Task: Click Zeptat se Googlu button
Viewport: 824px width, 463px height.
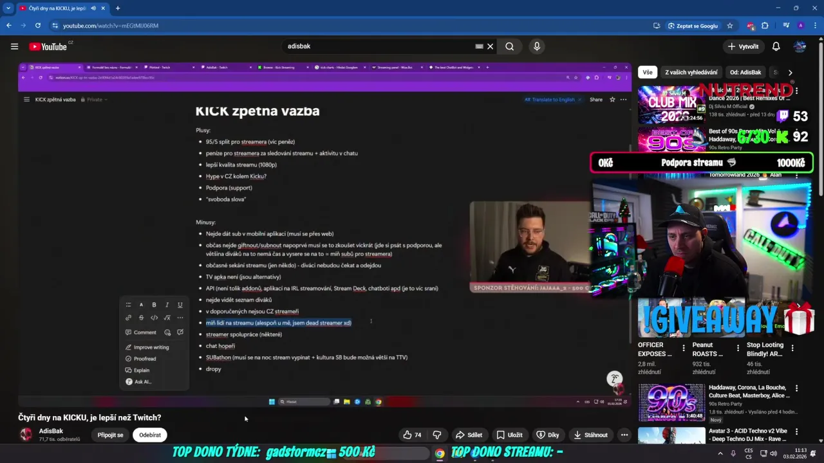Action: (693, 26)
